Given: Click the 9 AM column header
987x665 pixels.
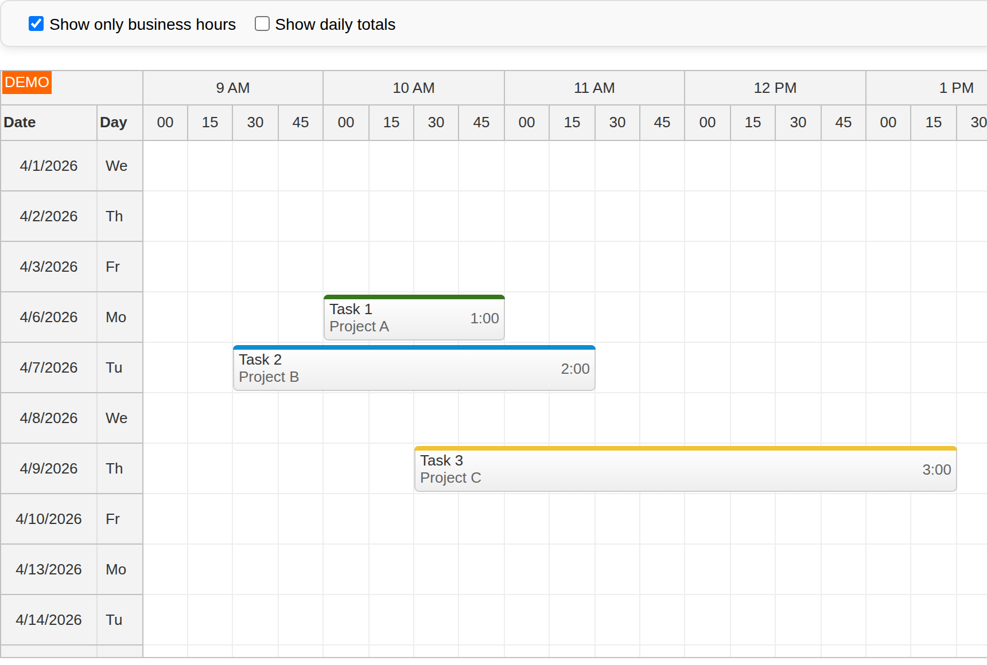Looking at the screenshot, I should pyautogui.click(x=232, y=88).
